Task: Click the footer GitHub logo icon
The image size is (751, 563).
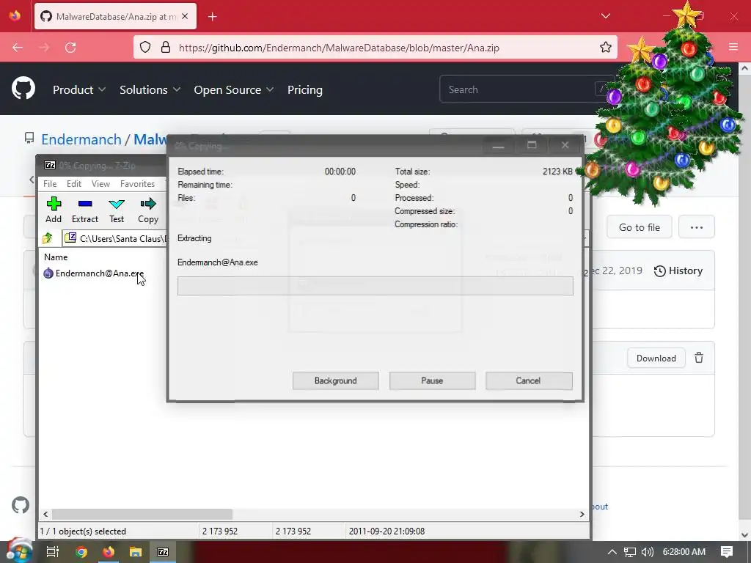Action: 21,505
